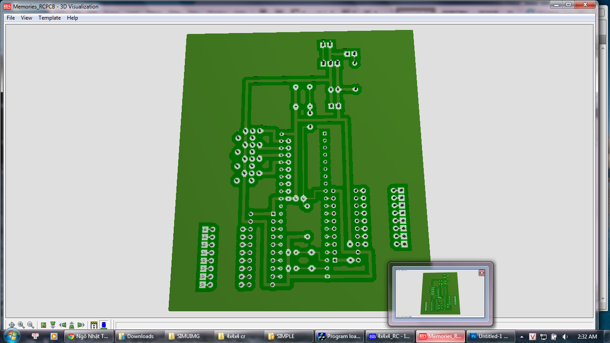Screen dimensions: 610x343
Task: Click the power plug tray icon
Action: click(x=554, y=337)
